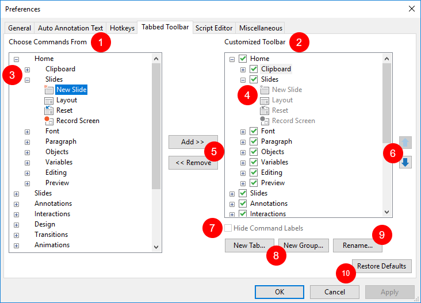The width and height of the screenshot is (421, 303).
Task: Toggle the Hide Command Labels checkbox
Action: pos(228,228)
